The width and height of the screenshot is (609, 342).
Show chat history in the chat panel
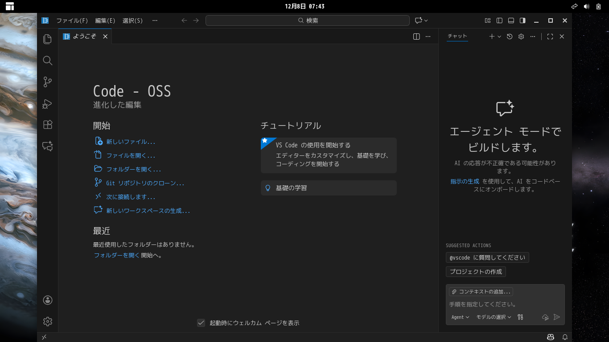point(510,37)
